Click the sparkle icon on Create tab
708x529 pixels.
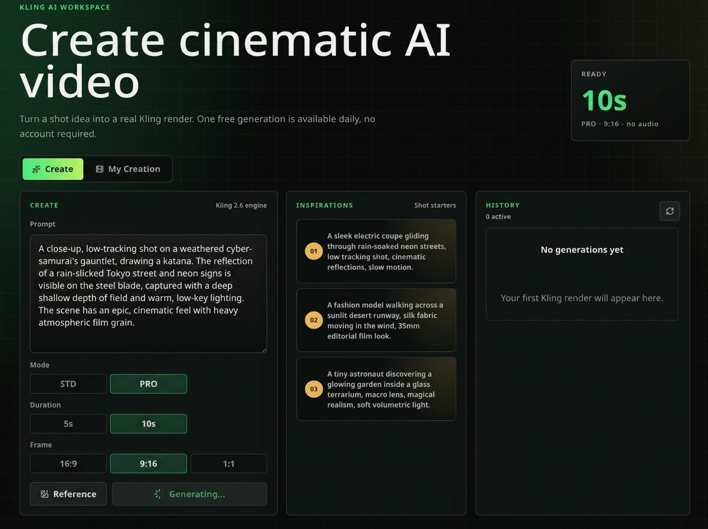coord(36,169)
